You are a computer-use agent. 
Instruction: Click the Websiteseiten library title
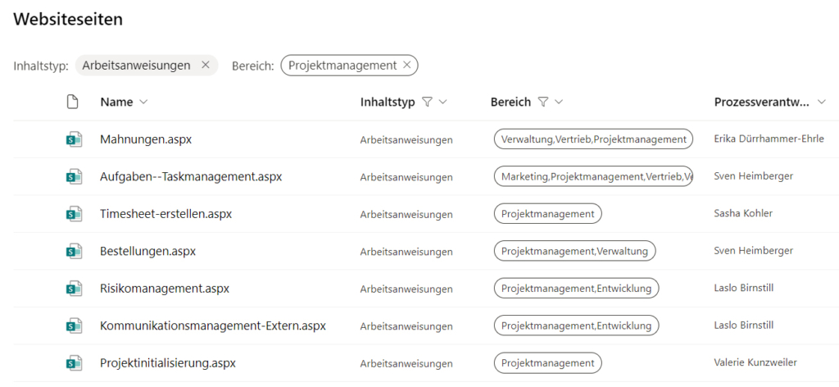click(68, 19)
